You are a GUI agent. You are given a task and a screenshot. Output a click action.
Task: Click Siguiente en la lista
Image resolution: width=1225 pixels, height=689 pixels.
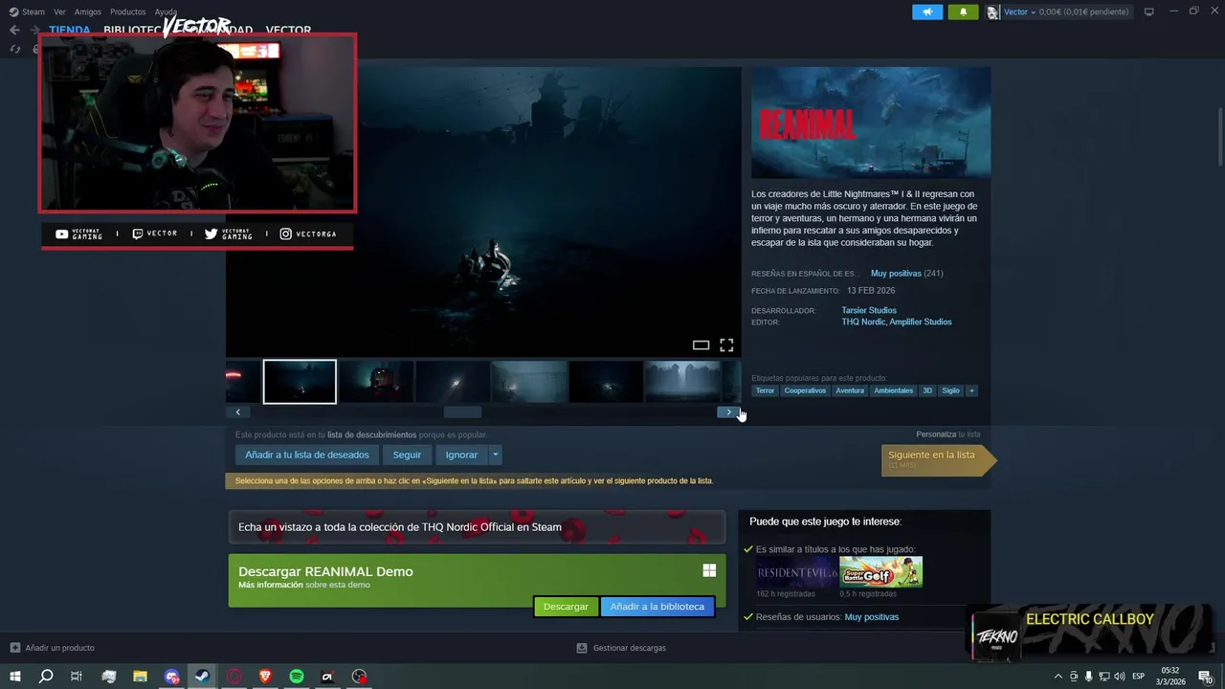coord(938,459)
